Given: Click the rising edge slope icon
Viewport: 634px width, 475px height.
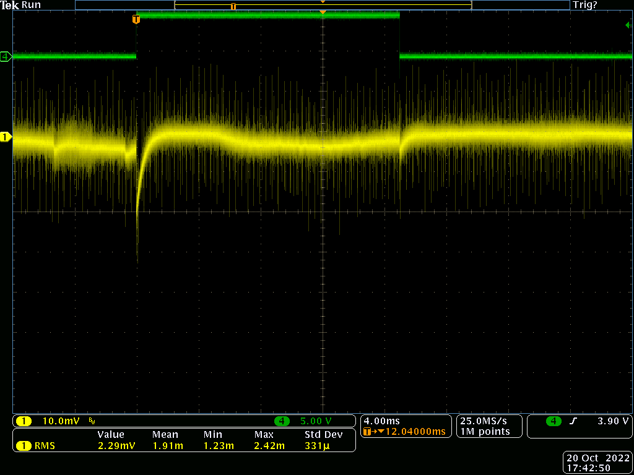Looking at the screenshot, I should tap(573, 421).
